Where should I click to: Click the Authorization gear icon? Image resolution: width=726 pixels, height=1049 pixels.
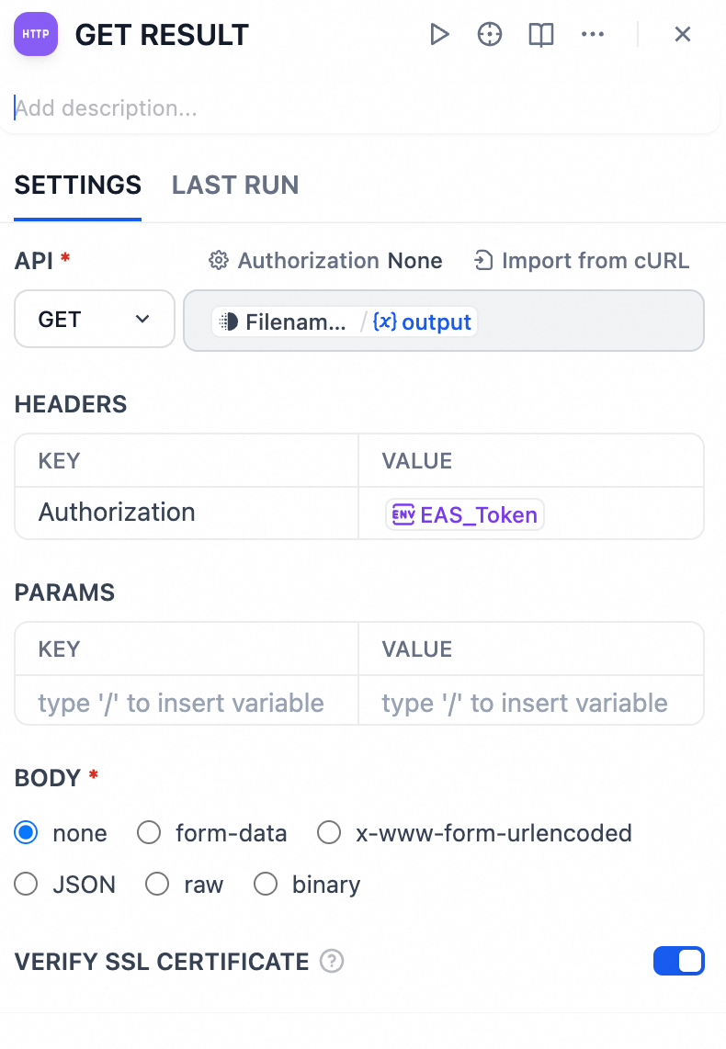coord(219,261)
